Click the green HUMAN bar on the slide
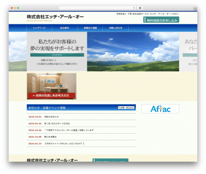The image size is (206, 174). (57, 55)
